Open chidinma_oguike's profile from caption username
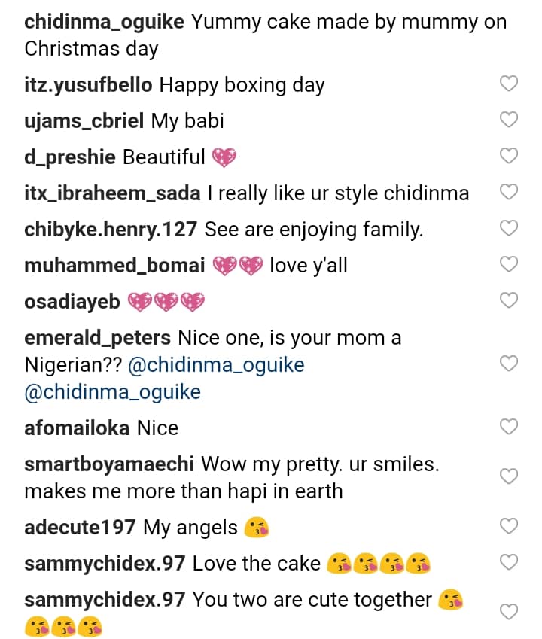This screenshot has height=639, width=542. (x=104, y=21)
